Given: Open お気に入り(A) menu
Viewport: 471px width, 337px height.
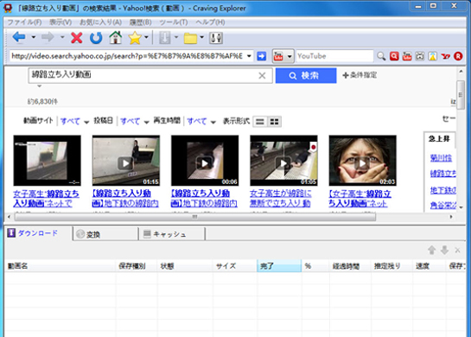Looking at the screenshot, I should (x=100, y=22).
